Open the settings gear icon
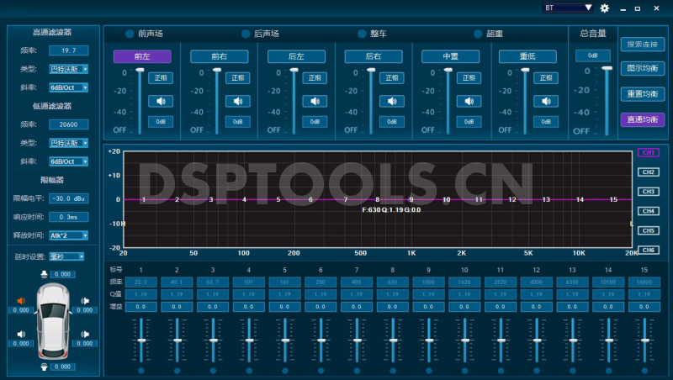This screenshot has height=380, width=673. coord(604,8)
